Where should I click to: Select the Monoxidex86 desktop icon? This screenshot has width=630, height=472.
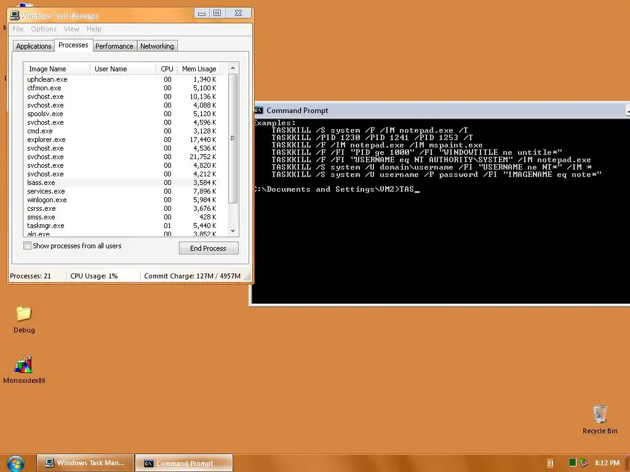24,369
